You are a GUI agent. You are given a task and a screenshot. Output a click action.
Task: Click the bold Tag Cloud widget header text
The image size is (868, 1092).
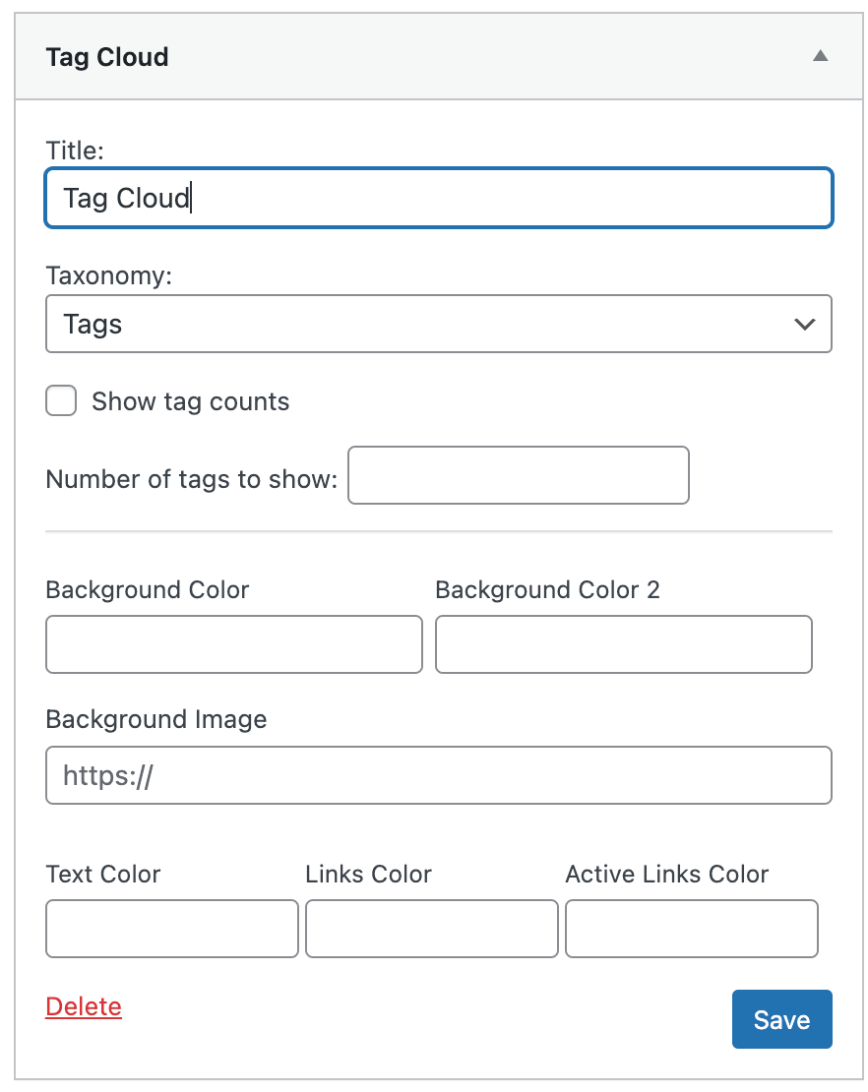tap(107, 57)
